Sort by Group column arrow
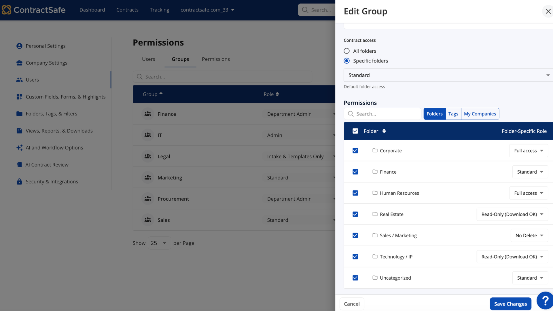This screenshot has height=311, width=553. pos(161,93)
